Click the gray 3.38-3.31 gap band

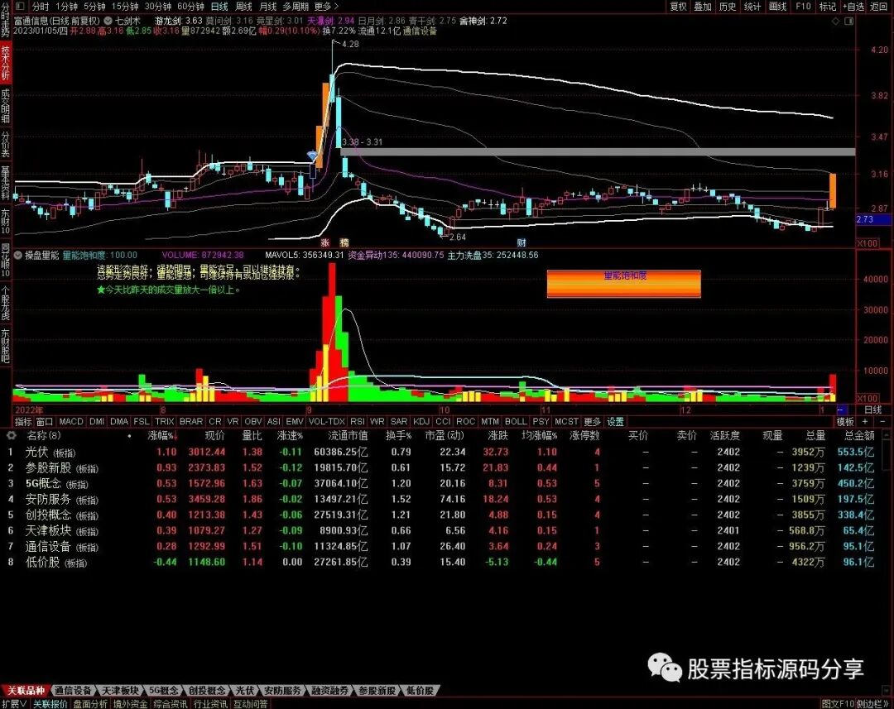point(598,151)
